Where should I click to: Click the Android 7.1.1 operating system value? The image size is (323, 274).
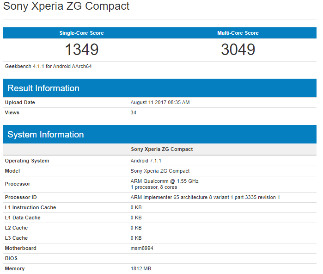(x=146, y=161)
